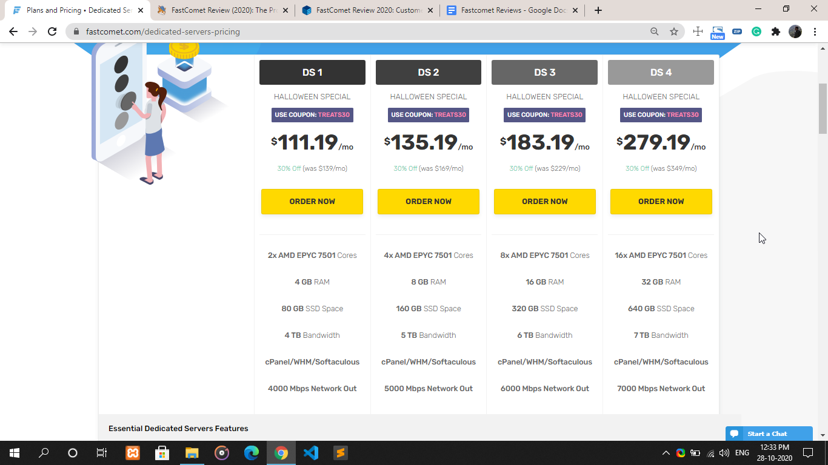Click the page vertical scrollbar thumb
The image size is (828, 465).
pos(823,109)
